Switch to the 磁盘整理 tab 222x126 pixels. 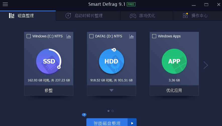tap(28, 16)
